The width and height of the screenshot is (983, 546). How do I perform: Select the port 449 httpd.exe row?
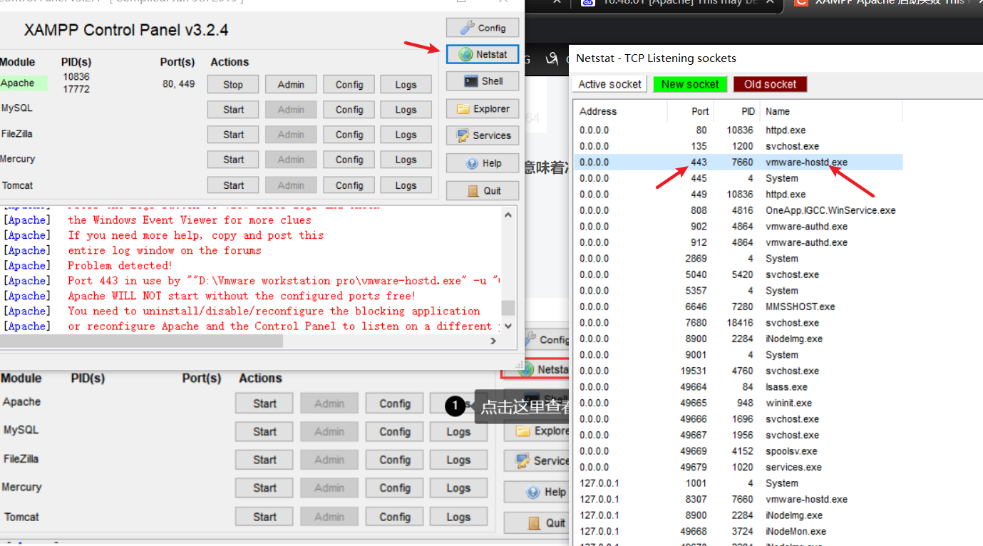click(738, 194)
